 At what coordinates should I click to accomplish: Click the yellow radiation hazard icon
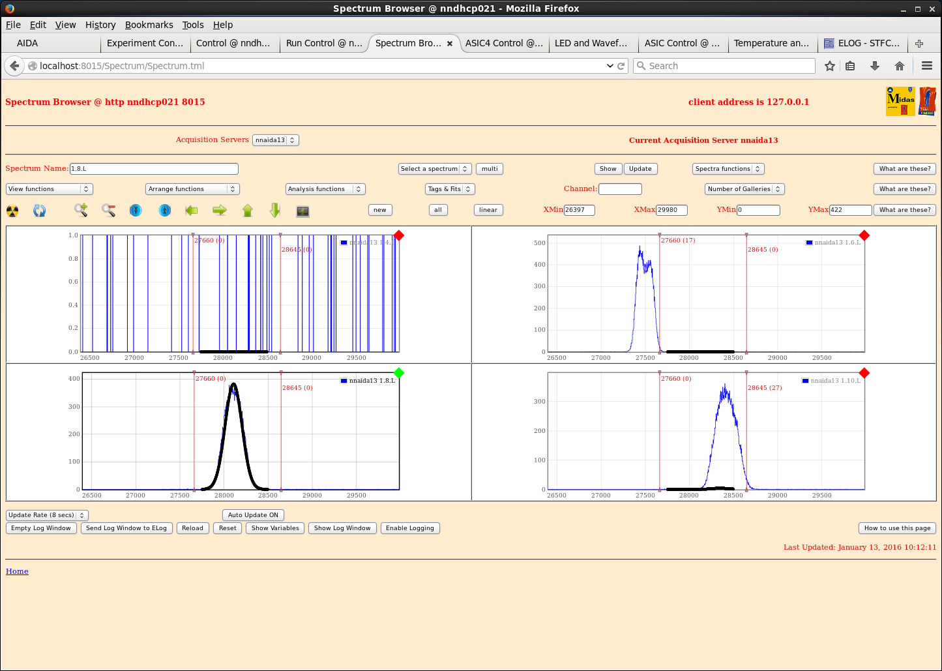click(12, 211)
